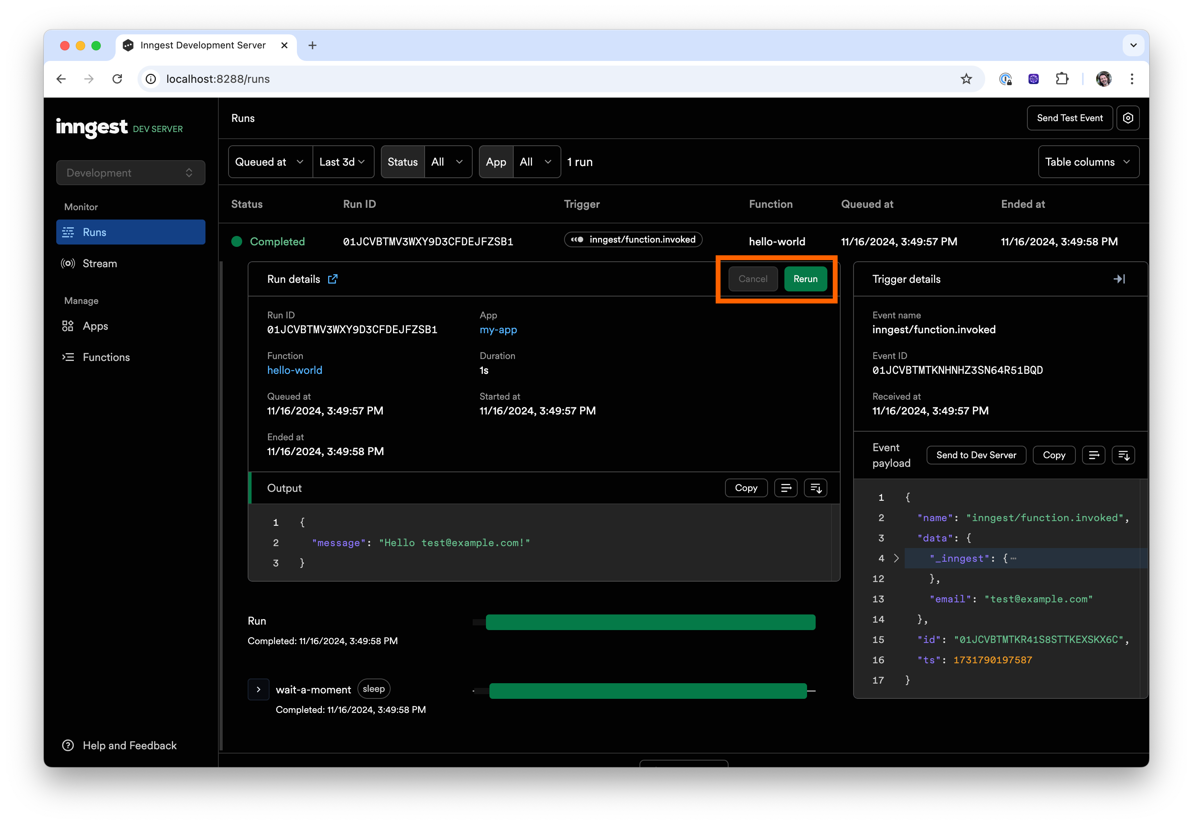1193x825 pixels.
Task: Change the Last 3d time range
Action: click(343, 162)
